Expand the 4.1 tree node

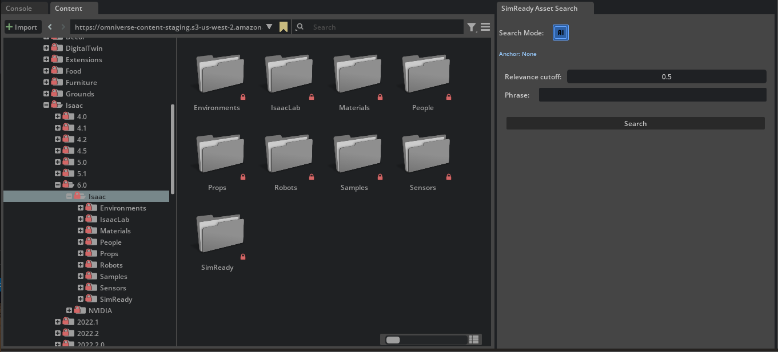point(58,128)
